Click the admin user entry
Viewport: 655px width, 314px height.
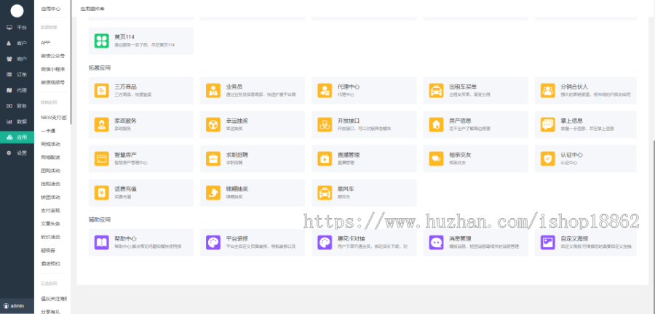(17, 306)
